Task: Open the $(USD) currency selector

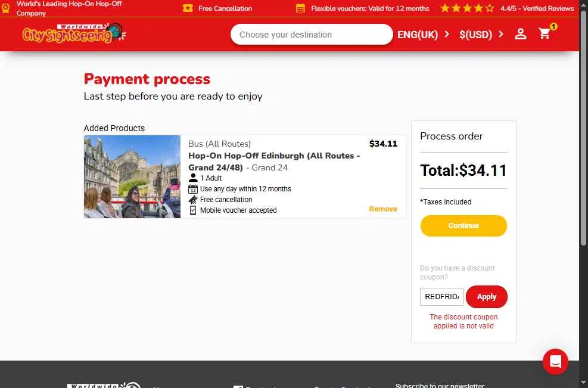Action: click(x=481, y=35)
